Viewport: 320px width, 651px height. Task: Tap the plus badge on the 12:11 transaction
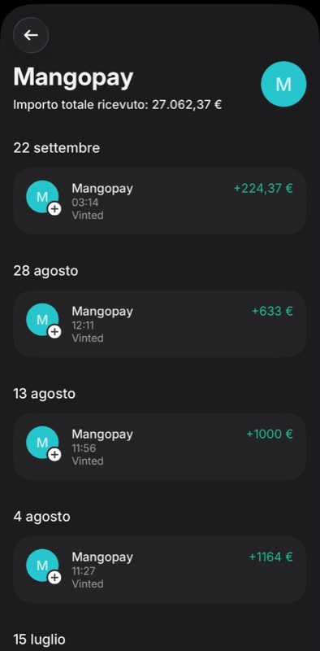click(54, 332)
